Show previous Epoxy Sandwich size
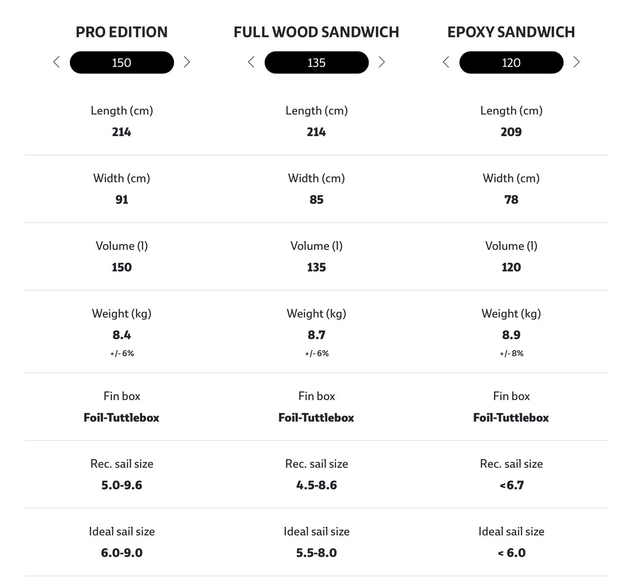This screenshot has height=577, width=629. click(x=446, y=62)
